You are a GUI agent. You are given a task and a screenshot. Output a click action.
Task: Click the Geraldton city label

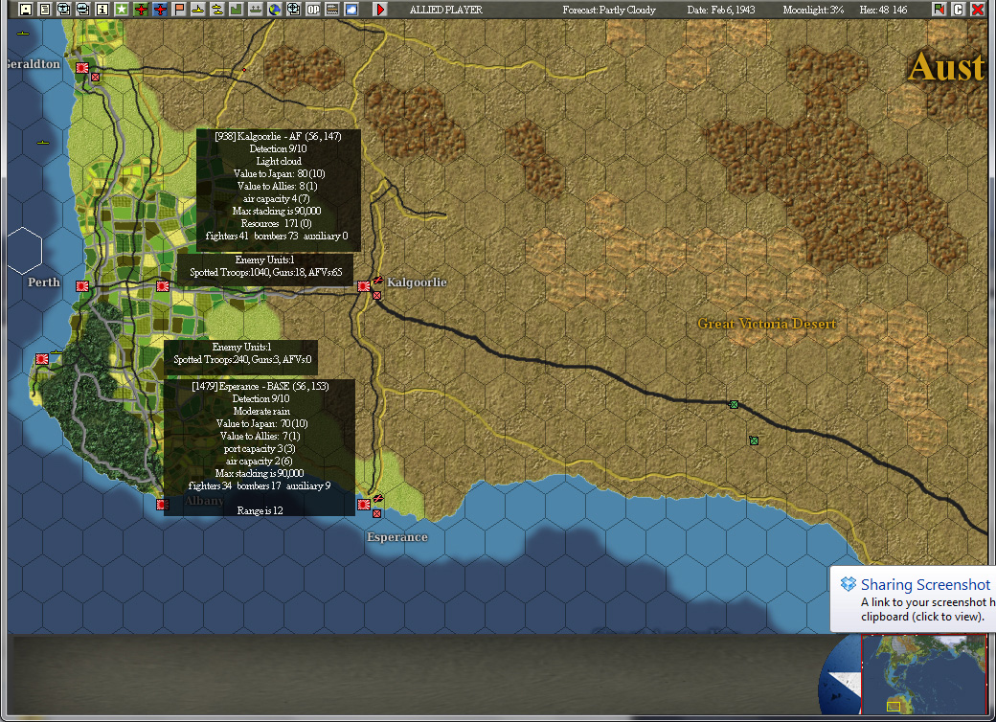(33, 63)
